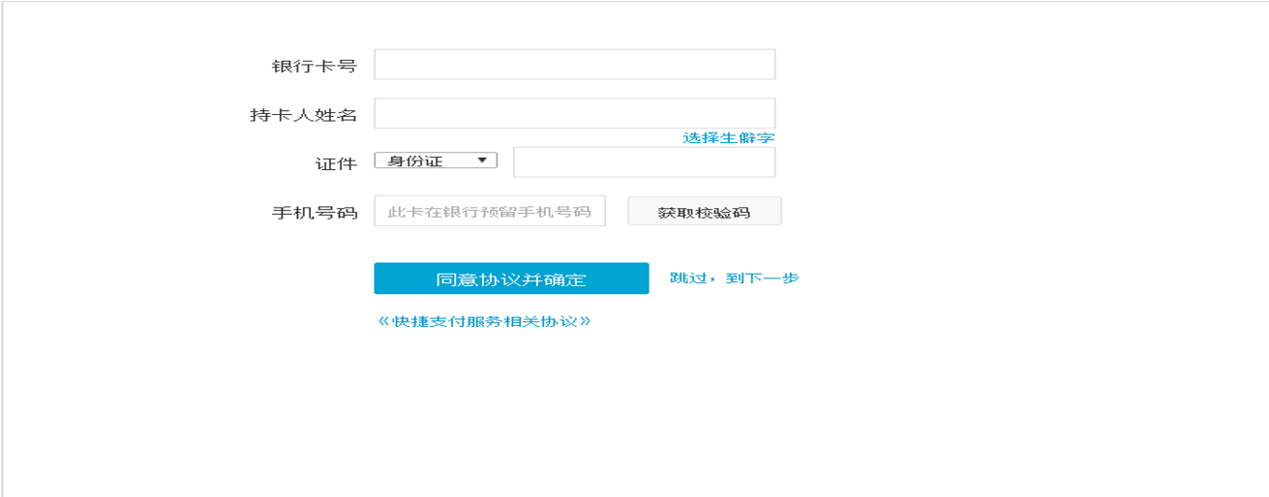Viewport: 1269px width, 497px height.
Task: Click the 获取校验码 button
Action: [x=705, y=211]
